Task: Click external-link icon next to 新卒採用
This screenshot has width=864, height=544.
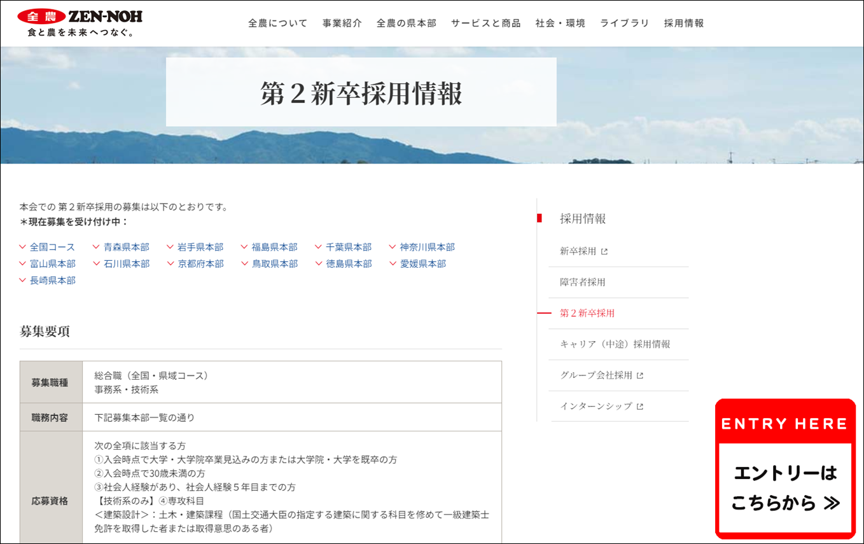Action: (x=604, y=251)
